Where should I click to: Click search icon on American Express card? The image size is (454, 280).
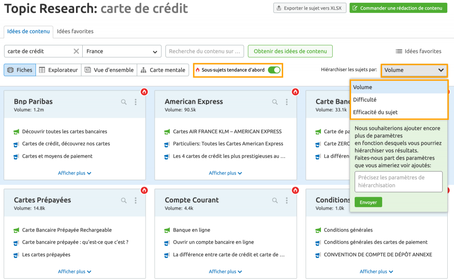pyautogui.click(x=275, y=102)
